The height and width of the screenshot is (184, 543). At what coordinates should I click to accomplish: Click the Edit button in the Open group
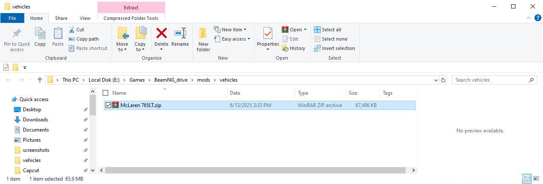290,39
